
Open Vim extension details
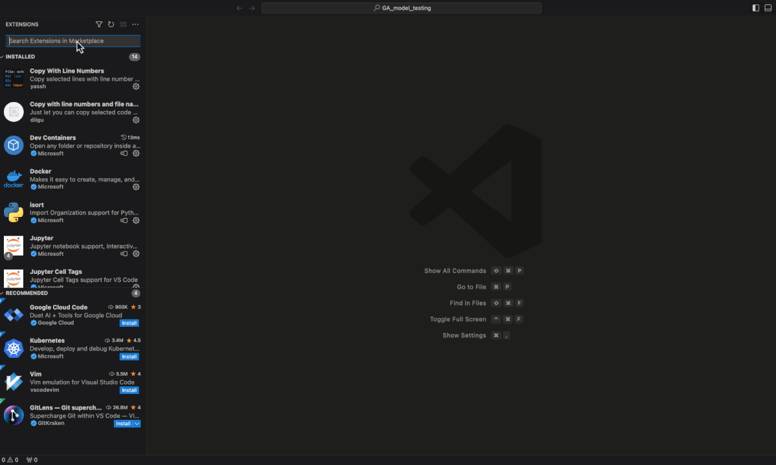(x=73, y=382)
